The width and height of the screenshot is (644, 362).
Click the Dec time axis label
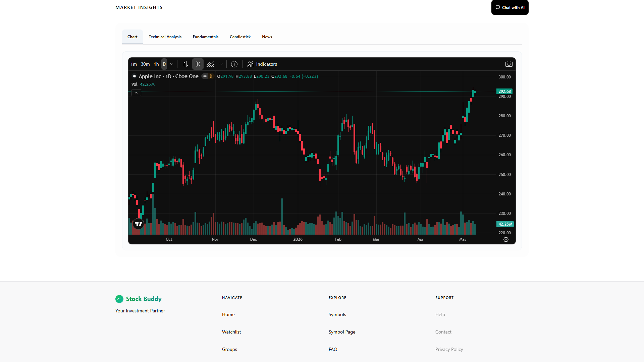click(254, 239)
